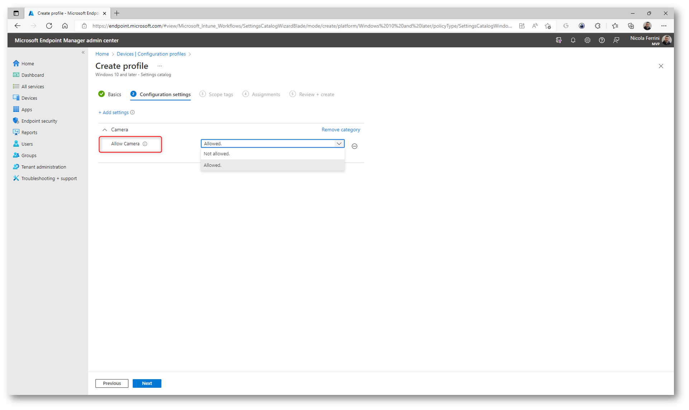Open All services in the sidebar
689x410 pixels.
(29, 86)
